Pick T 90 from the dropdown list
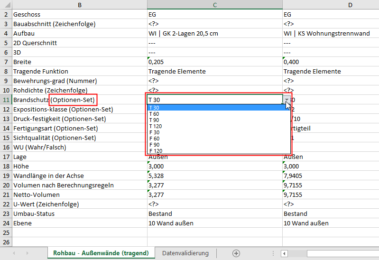The height and width of the screenshot is (260, 379). coord(219,120)
